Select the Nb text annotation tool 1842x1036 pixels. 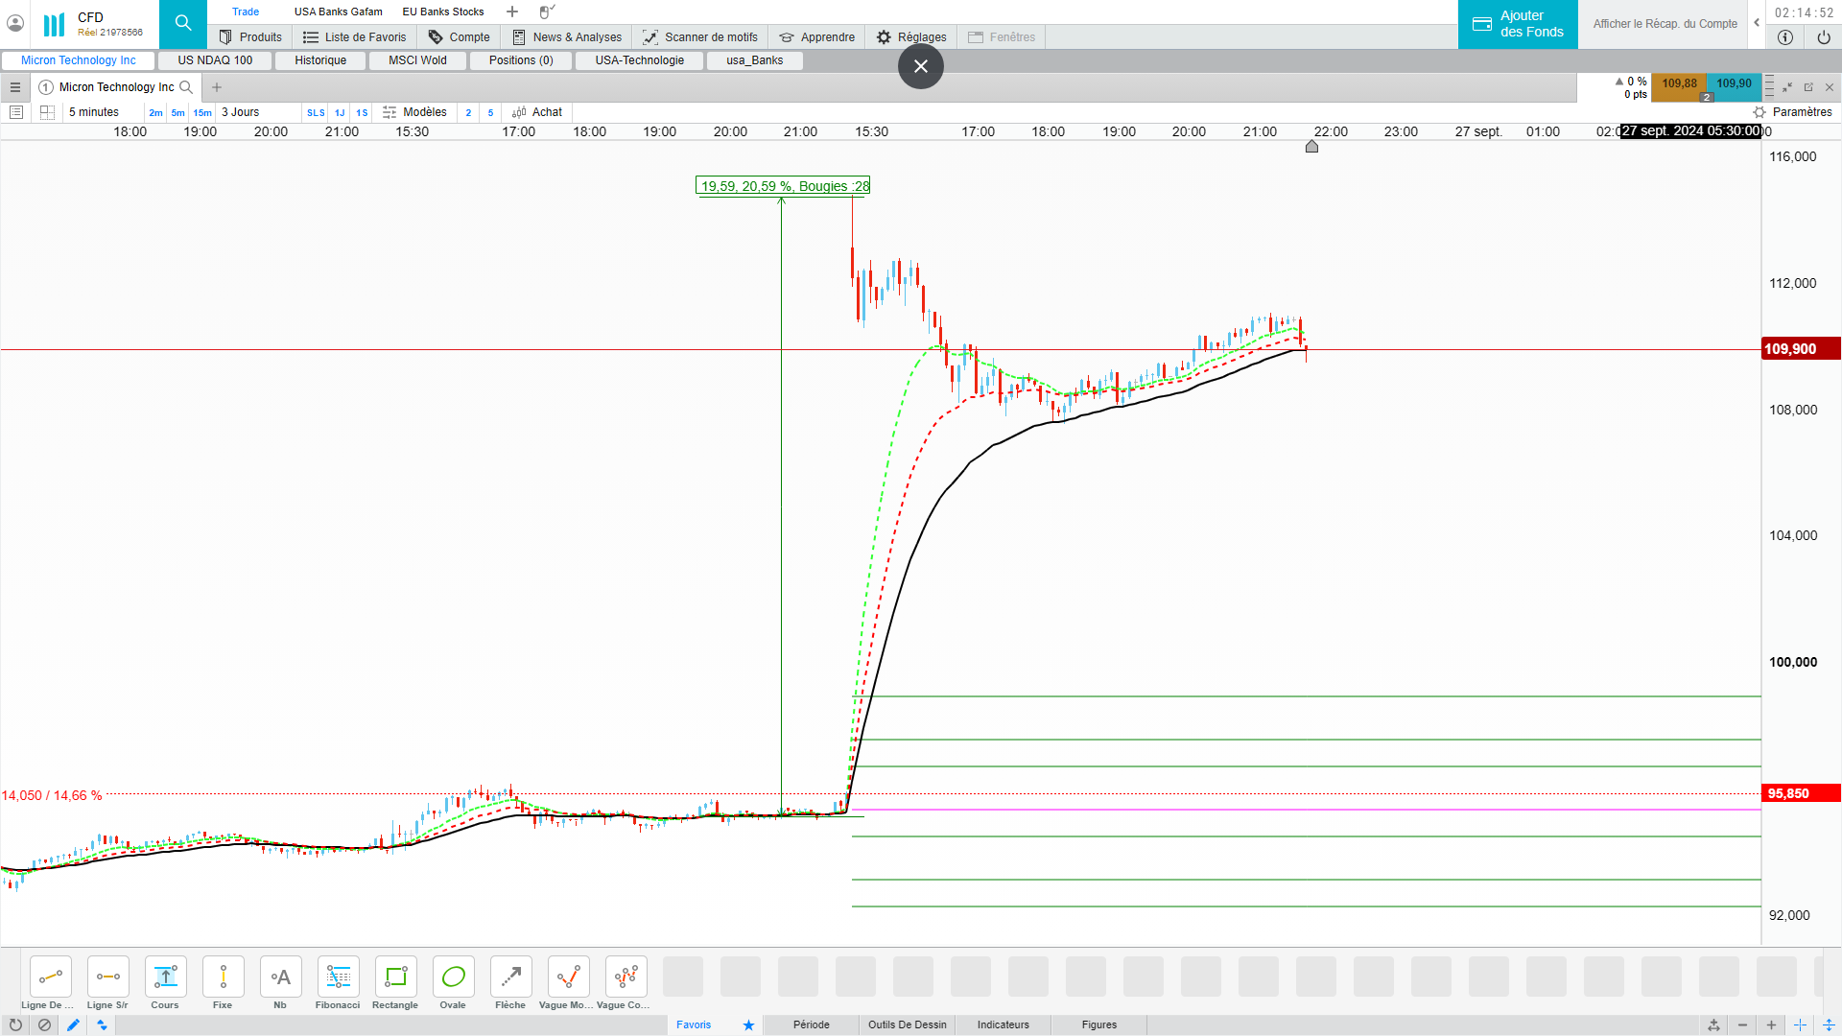coord(280,977)
